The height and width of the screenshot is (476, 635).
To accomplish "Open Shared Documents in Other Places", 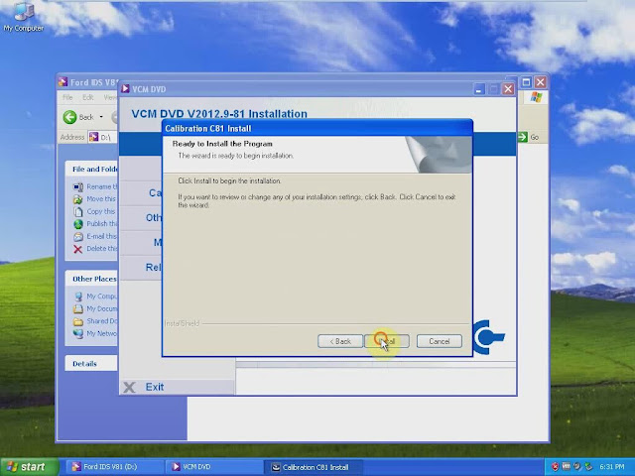I will (102, 321).
